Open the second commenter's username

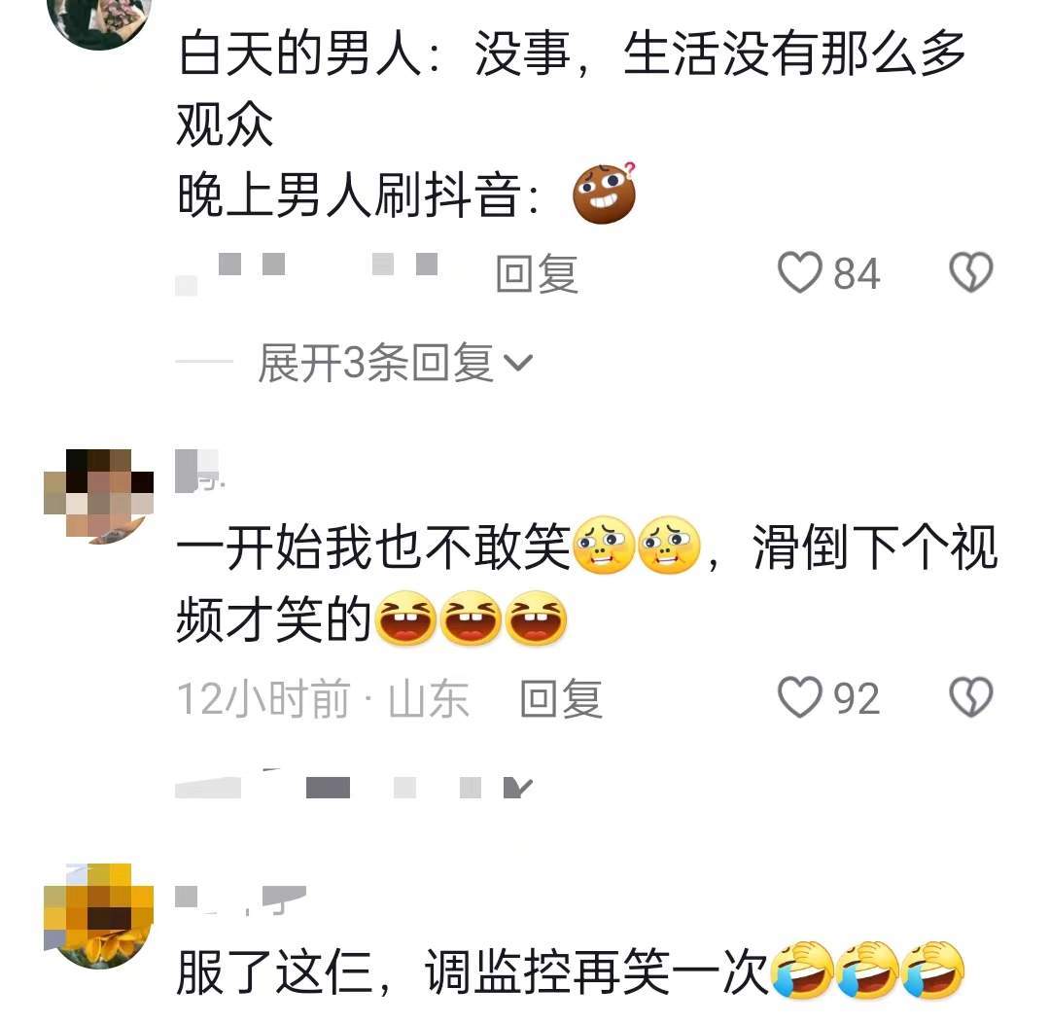pyautogui.click(x=199, y=471)
